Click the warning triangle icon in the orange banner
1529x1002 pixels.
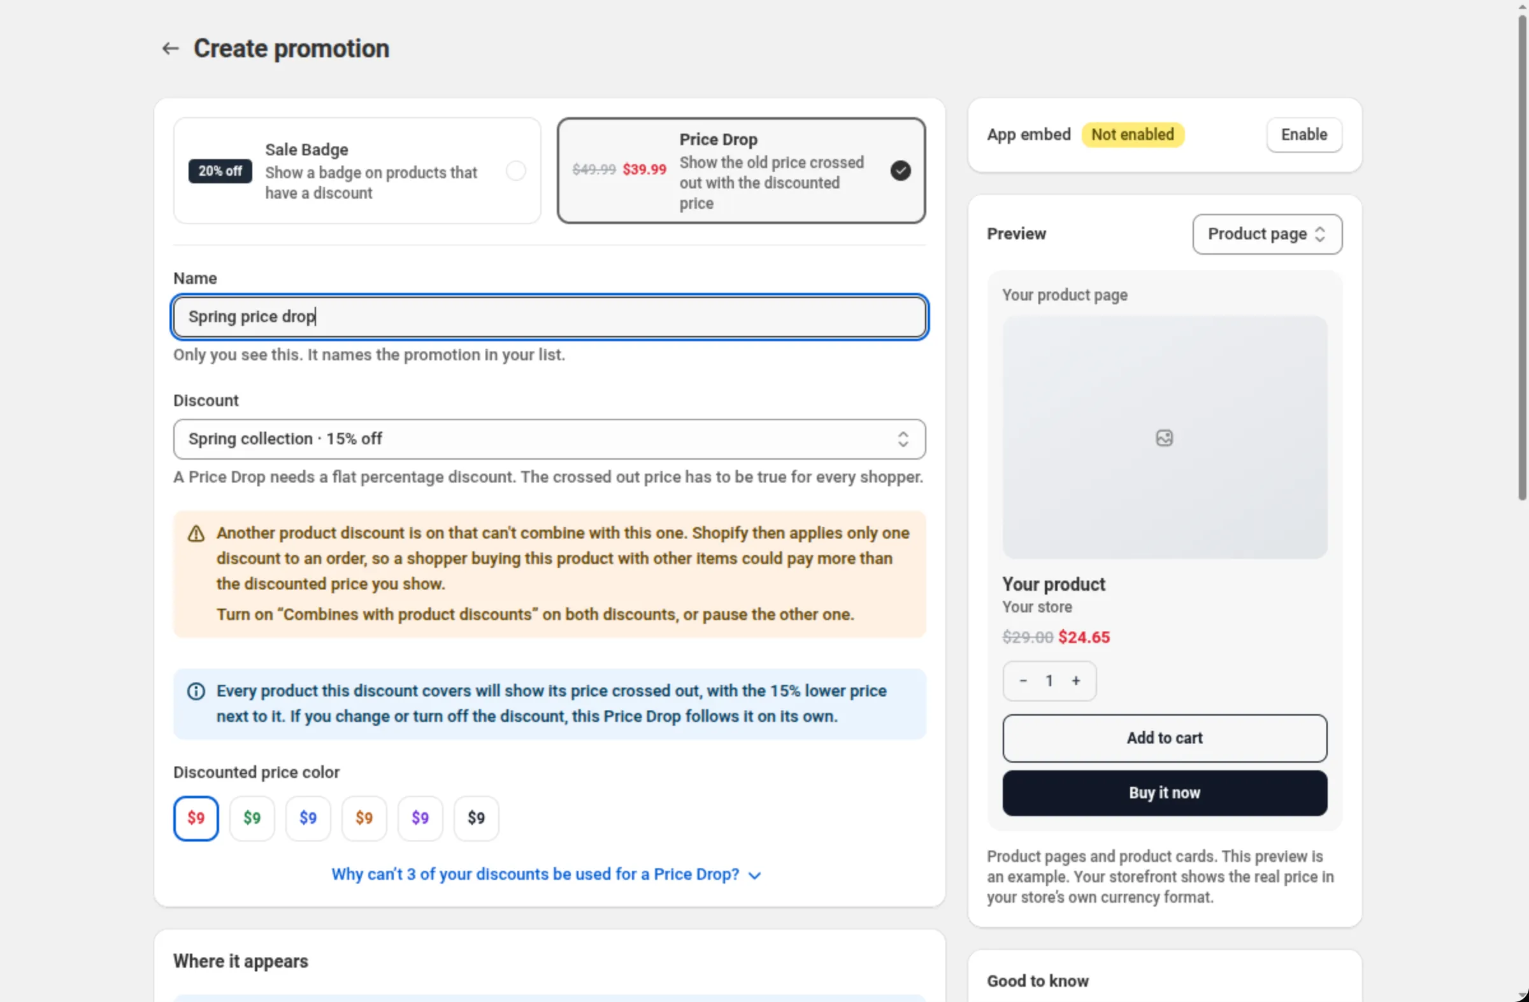click(196, 533)
